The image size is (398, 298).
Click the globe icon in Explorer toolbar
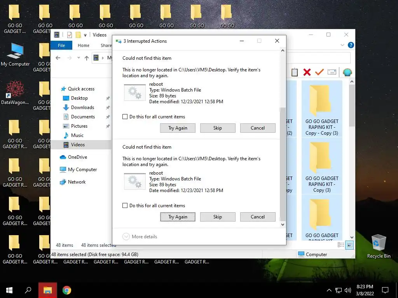[347, 73]
